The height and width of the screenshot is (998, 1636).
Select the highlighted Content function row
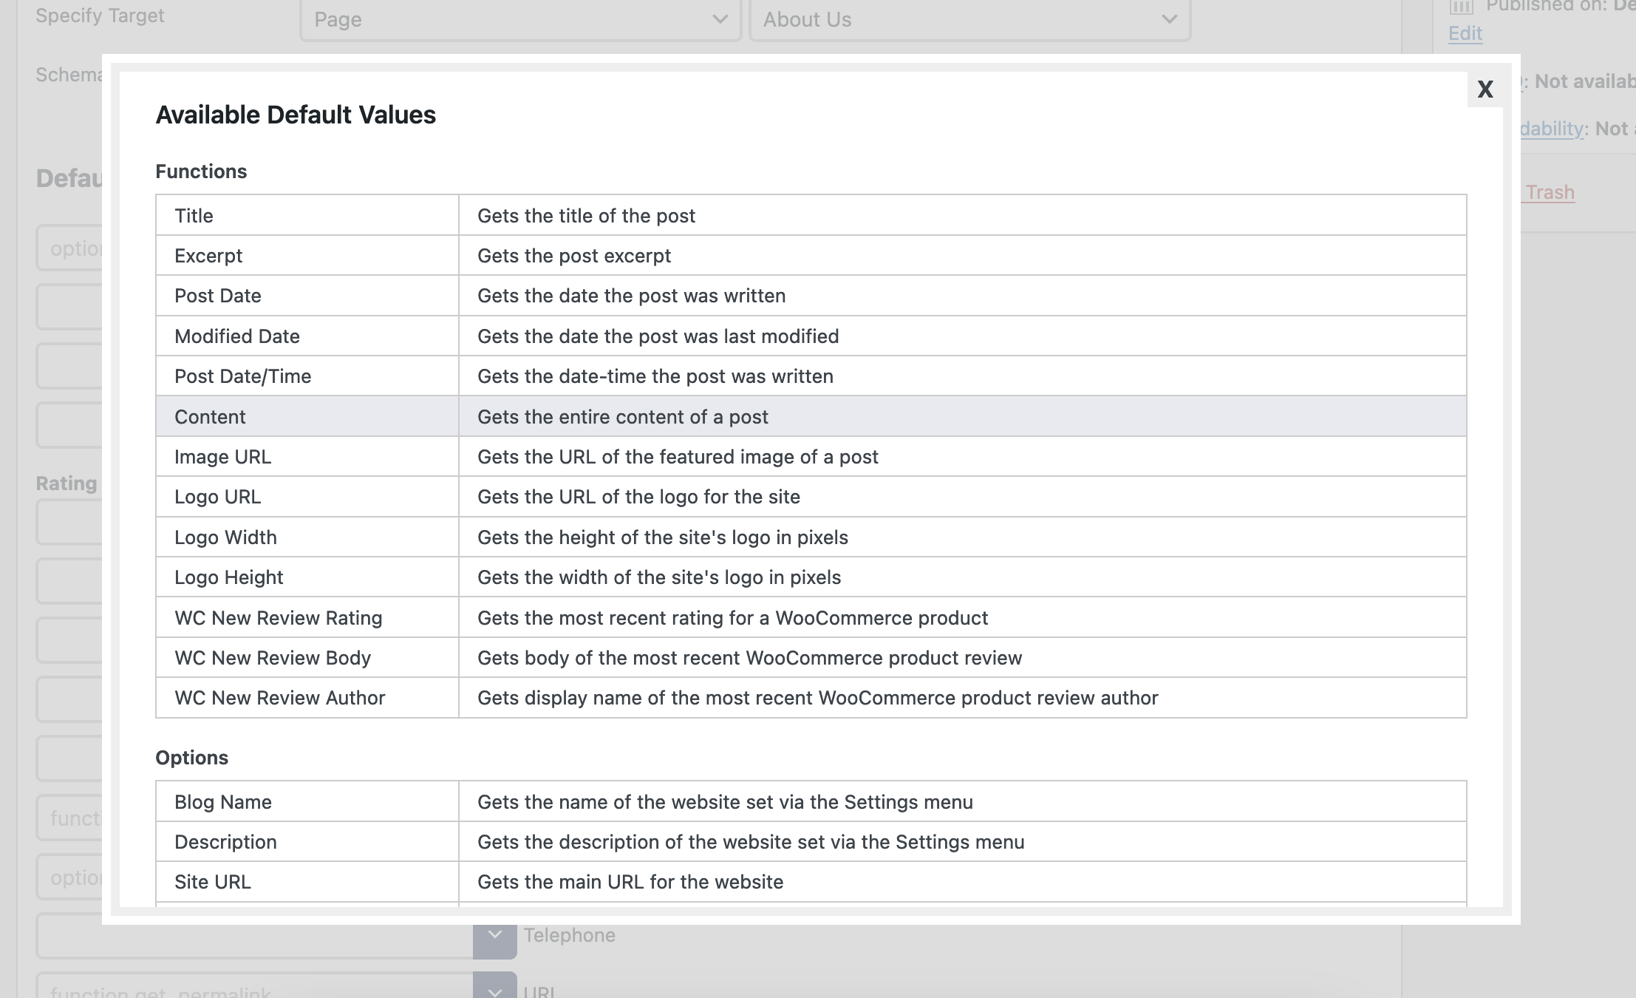coord(811,416)
